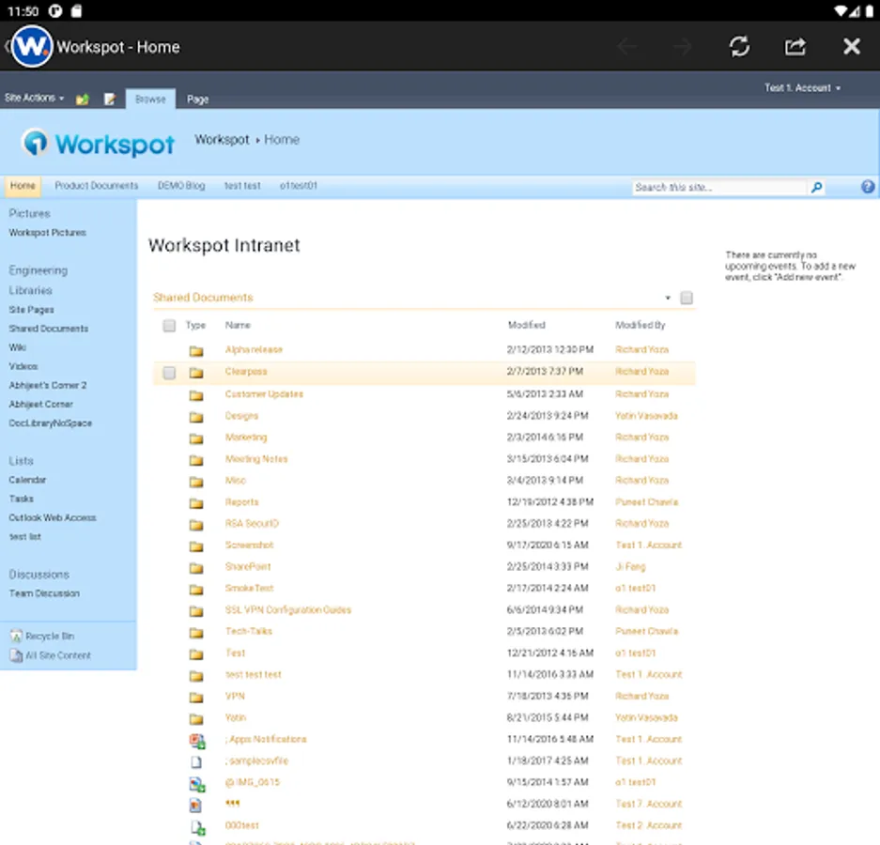Open the SSL VPN Configuration Guides folder
Image resolution: width=880 pixels, height=845 pixels.
click(x=288, y=610)
